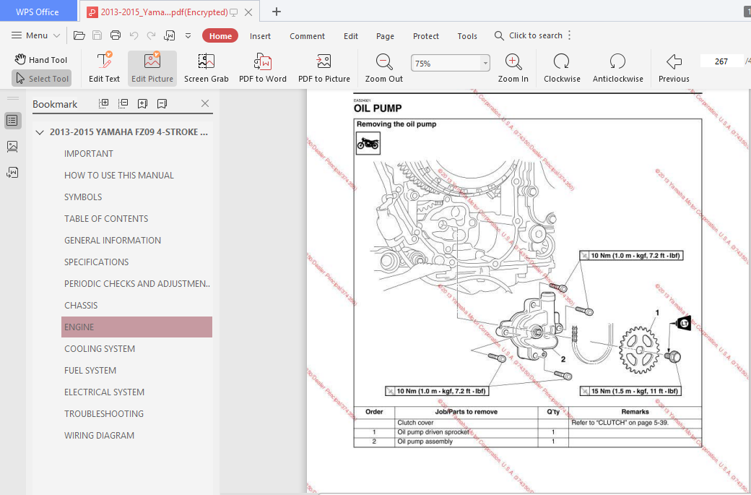Click the Zoom Out button
The image size is (751, 495).
(x=383, y=69)
